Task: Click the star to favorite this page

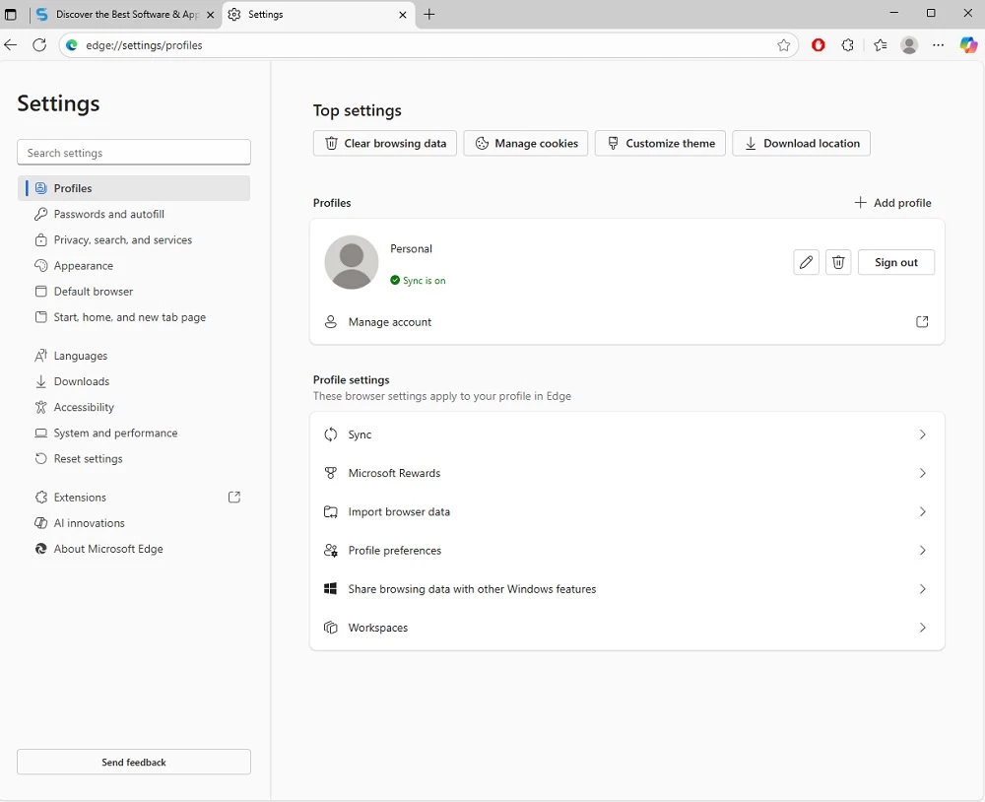Action: (x=784, y=45)
